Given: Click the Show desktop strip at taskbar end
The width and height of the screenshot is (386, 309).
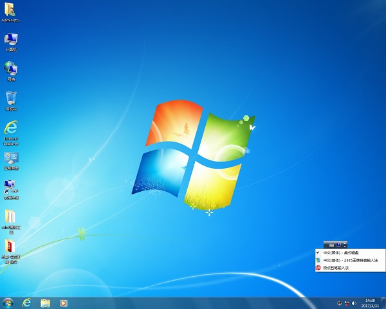Looking at the screenshot, I should [384, 303].
